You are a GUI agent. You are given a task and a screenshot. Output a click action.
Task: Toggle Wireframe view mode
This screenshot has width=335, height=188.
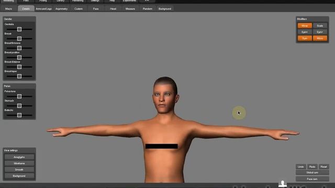pyautogui.click(x=19, y=163)
